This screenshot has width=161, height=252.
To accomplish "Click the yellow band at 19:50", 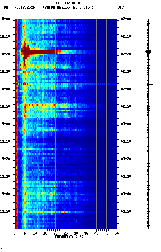I will tap(45, 212).
